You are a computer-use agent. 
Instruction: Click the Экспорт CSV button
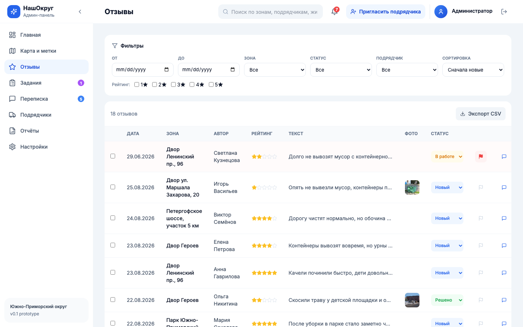(x=481, y=114)
